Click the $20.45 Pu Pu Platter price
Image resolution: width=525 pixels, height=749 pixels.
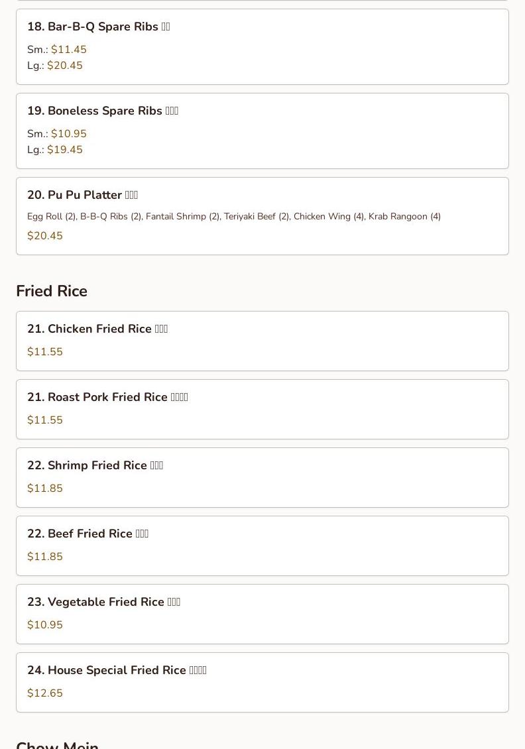coord(45,236)
